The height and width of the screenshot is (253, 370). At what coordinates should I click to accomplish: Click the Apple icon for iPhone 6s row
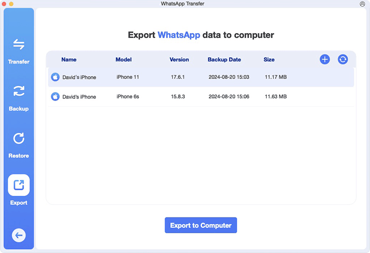pyautogui.click(x=55, y=97)
